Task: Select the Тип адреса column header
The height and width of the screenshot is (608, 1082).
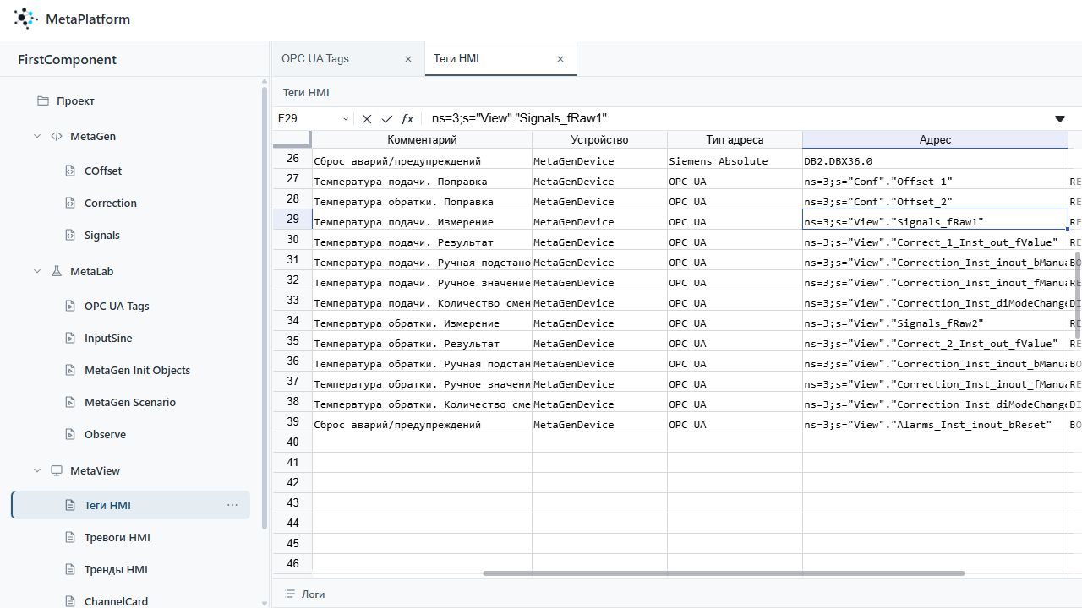Action: pos(735,139)
